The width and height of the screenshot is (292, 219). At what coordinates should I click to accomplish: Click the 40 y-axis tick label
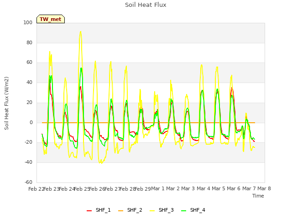29,82
